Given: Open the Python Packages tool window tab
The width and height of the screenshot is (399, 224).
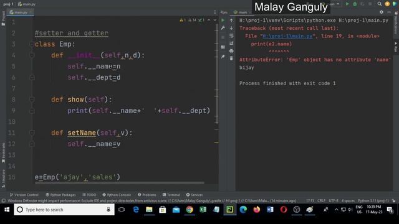Looking at the screenshot, I should click(61, 195).
